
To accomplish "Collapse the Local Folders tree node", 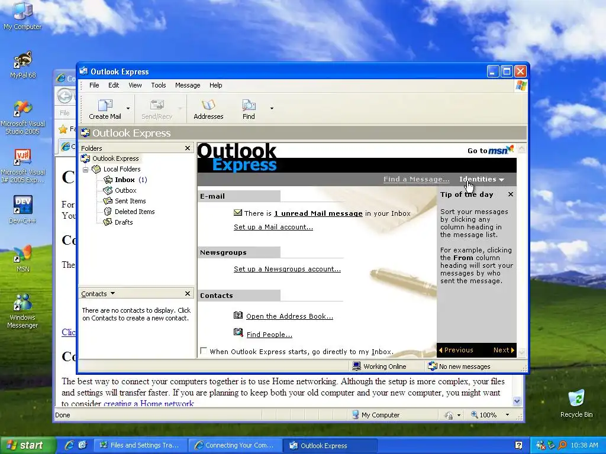I will click(x=85, y=170).
